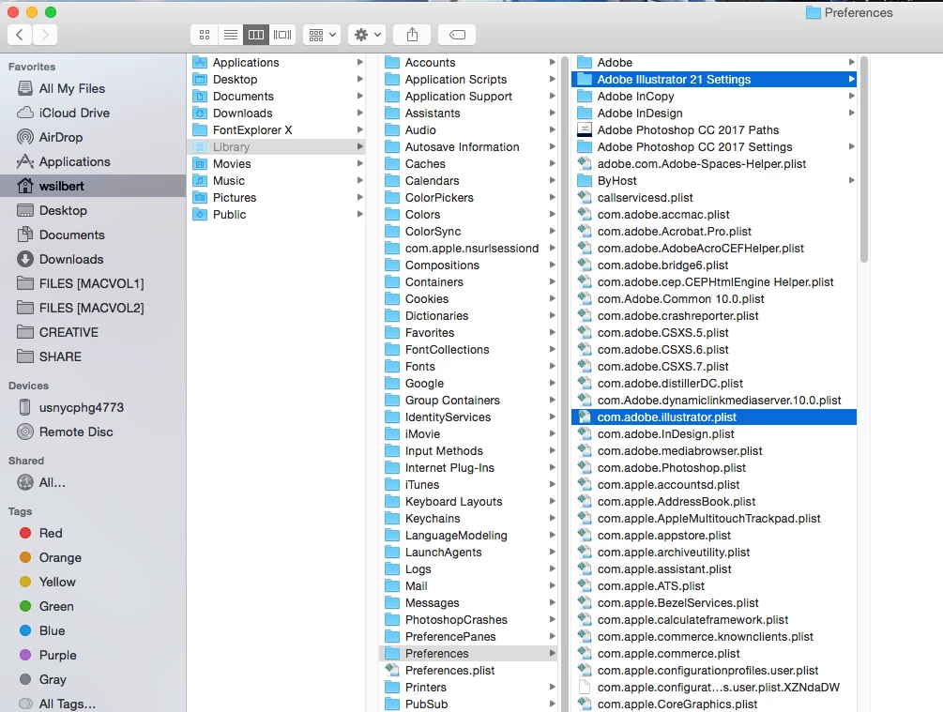This screenshot has height=712, width=943.
Task: Switch to list view
Action: (x=230, y=35)
